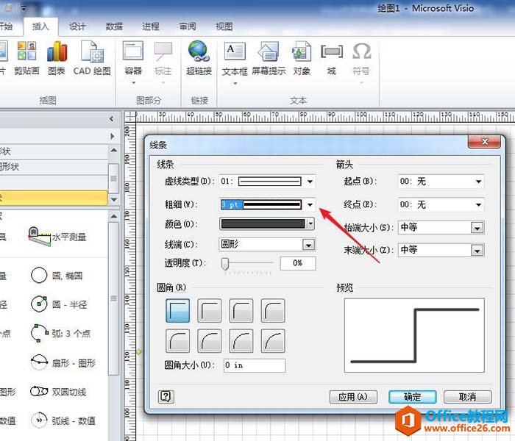Screen dimensions: 515x441
Task: Select the first rounding style (no rounding)
Action: pos(177,310)
